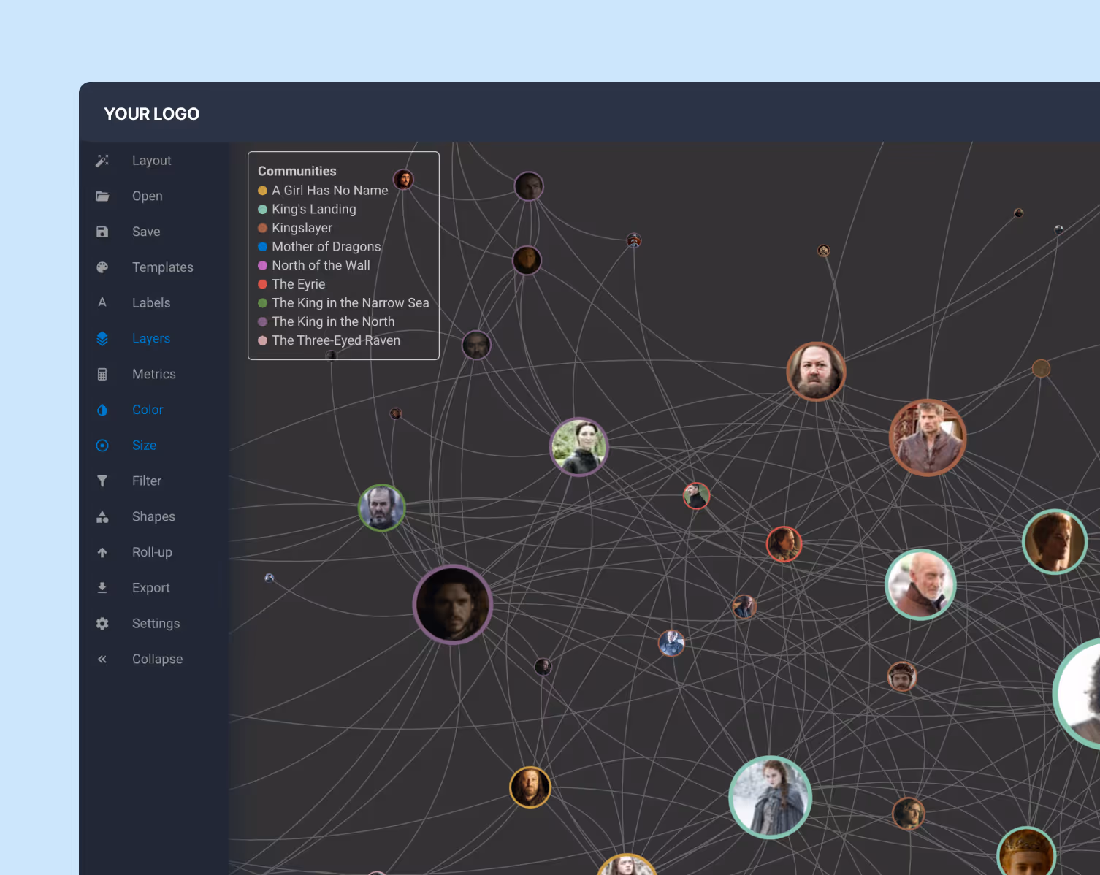Select the man in leather vest node
Image resolution: width=1100 pixels, height=875 pixels.
(x=928, y=437)
